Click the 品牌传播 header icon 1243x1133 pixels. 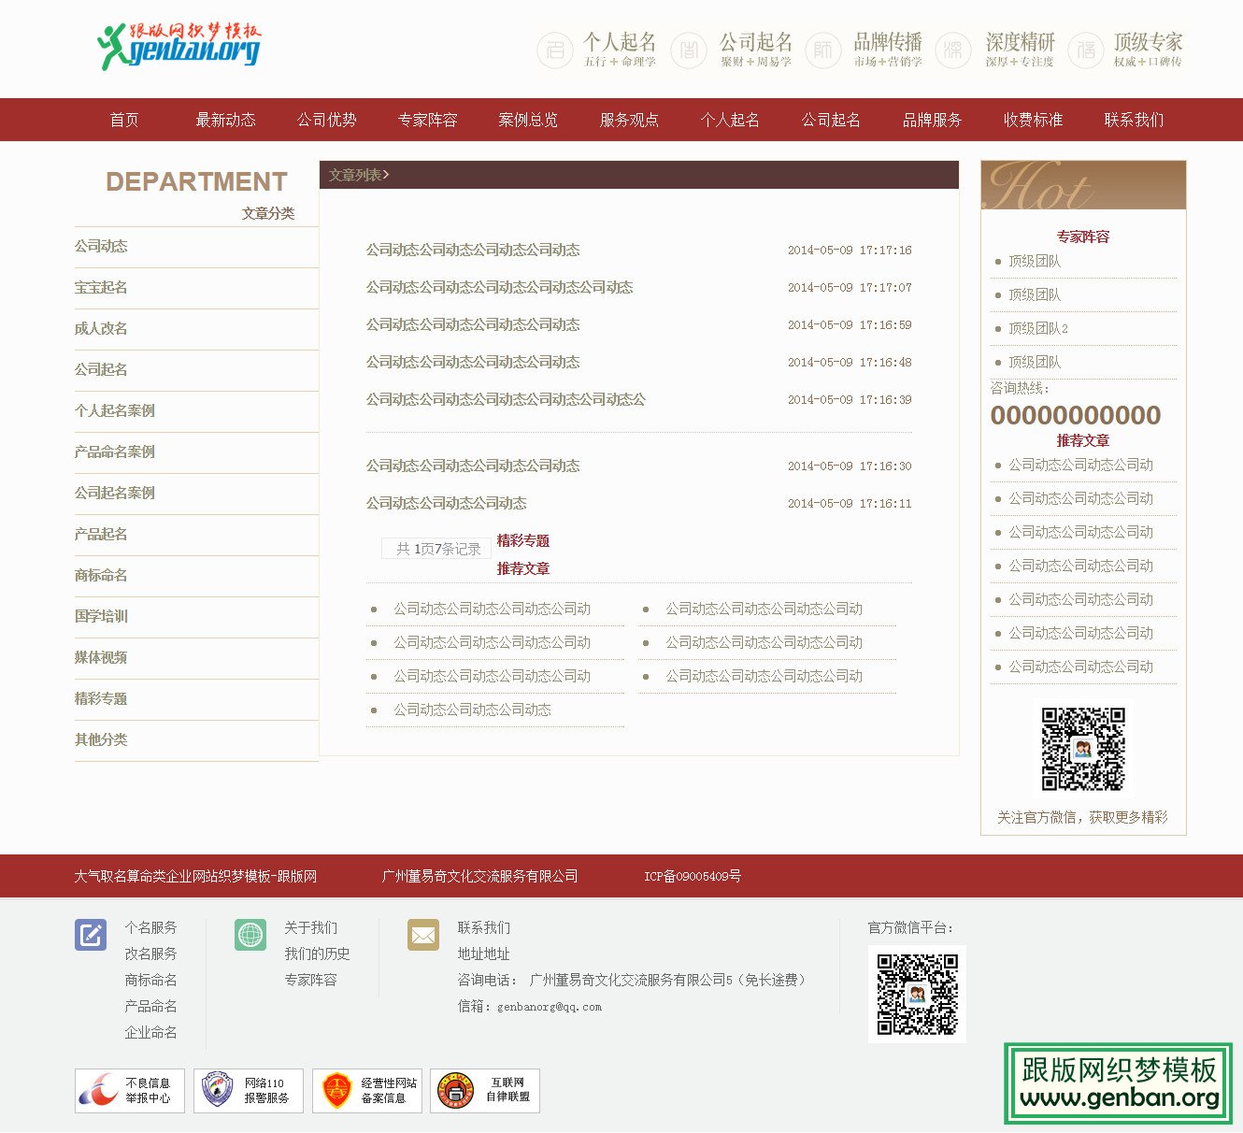[823, 50]
